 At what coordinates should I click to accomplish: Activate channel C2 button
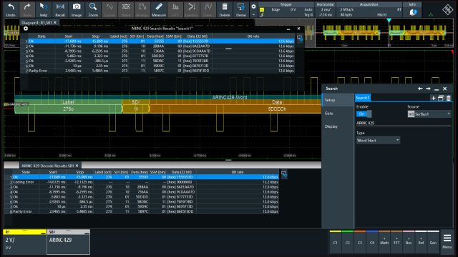348,241
